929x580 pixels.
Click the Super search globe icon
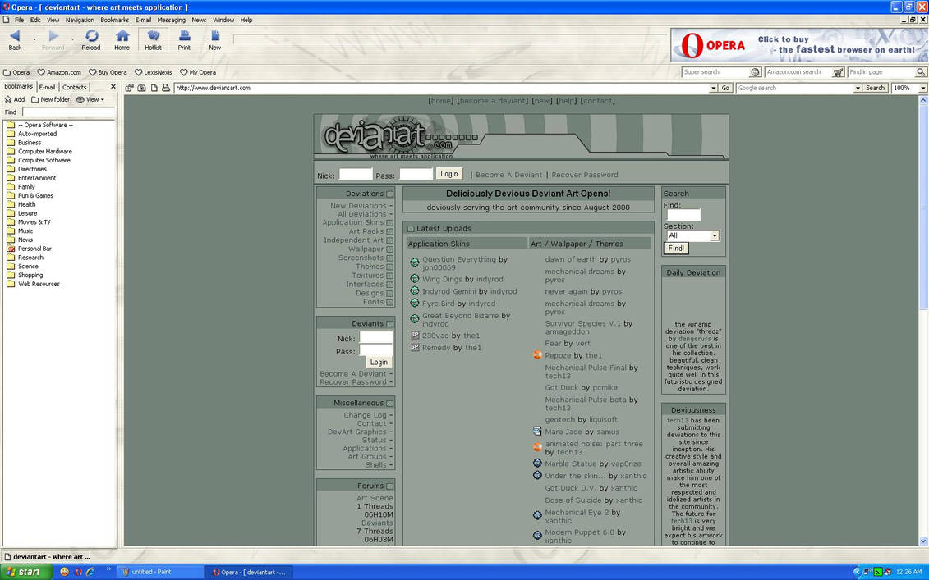[x=755, y=72]
